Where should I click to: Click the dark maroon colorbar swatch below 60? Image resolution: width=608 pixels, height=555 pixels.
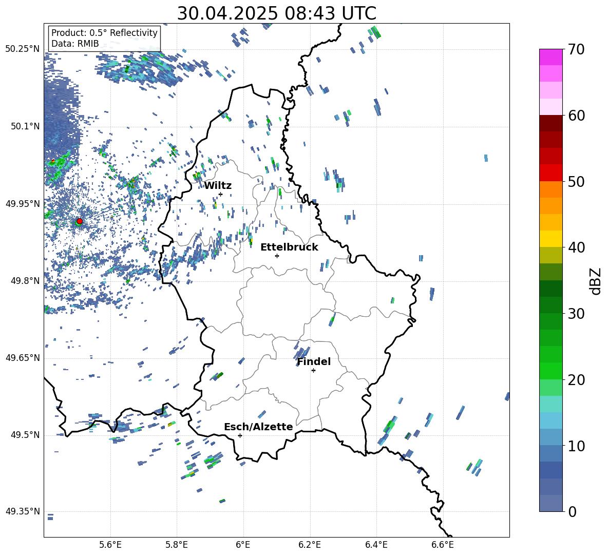[551, 123]
